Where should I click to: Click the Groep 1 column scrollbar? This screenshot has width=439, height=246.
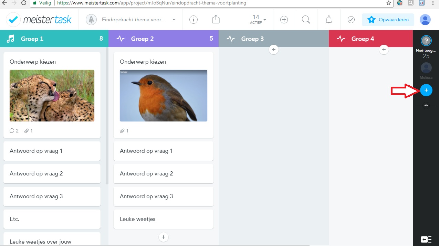107,117
